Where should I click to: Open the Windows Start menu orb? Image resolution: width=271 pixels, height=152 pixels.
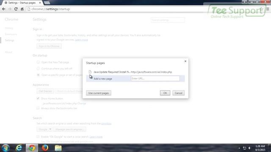(x=6, y=148)
